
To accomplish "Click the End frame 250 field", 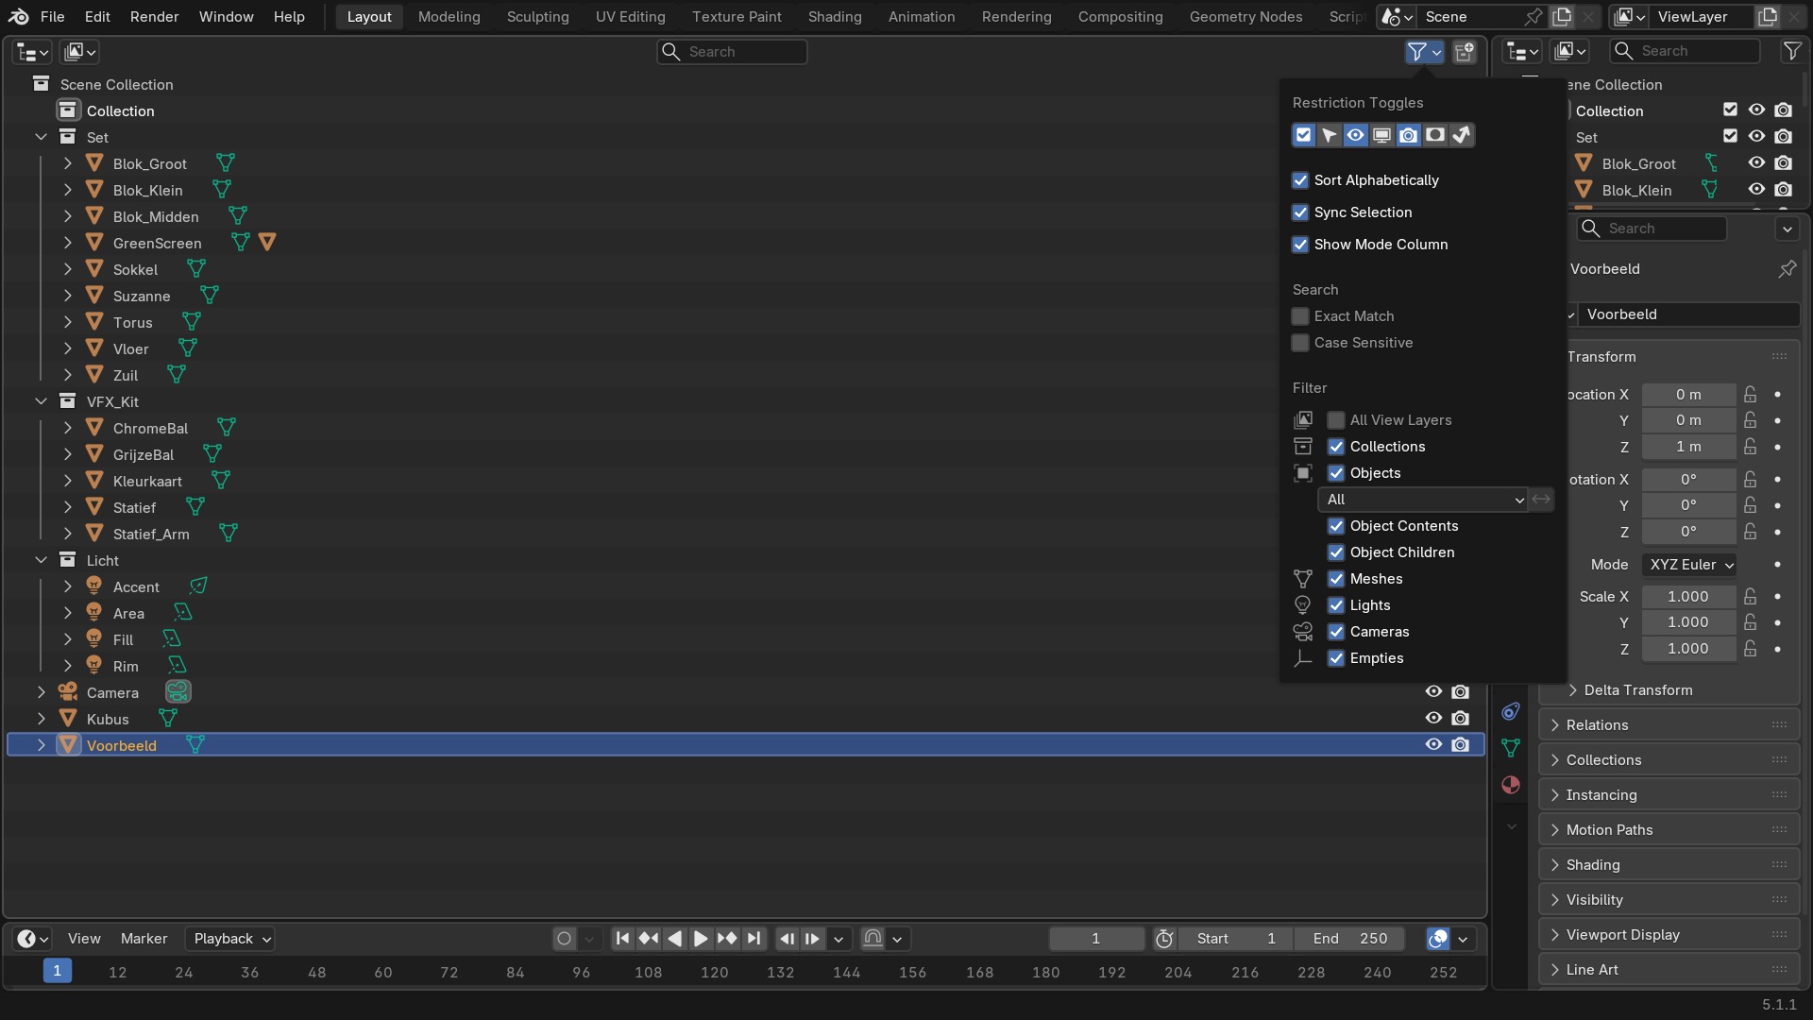I will click(1349, 939).
